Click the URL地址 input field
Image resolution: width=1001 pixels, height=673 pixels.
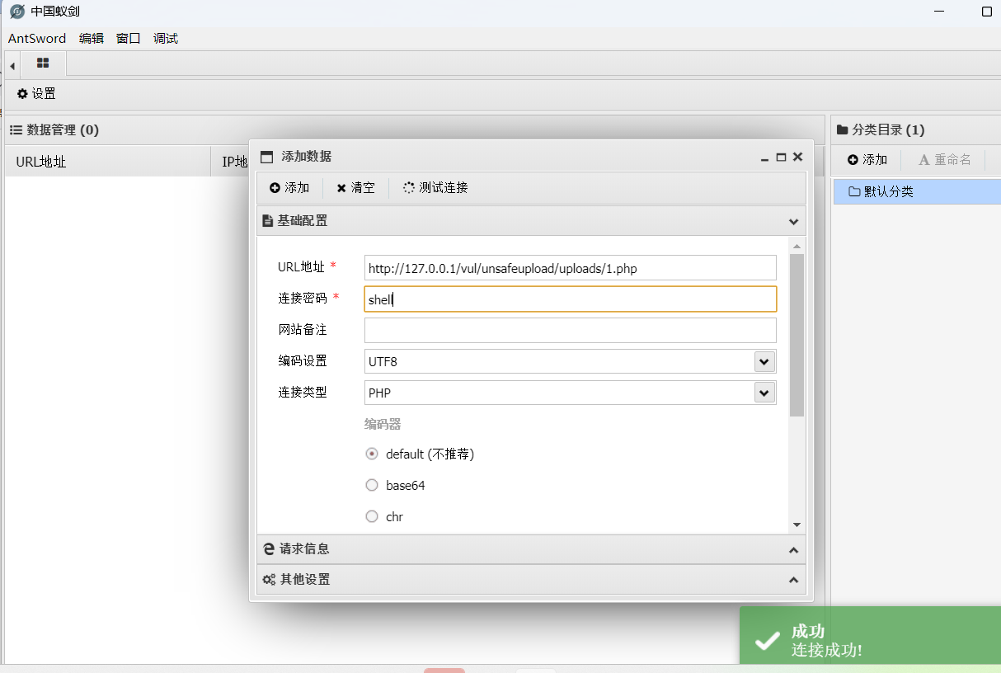[571, 268]
